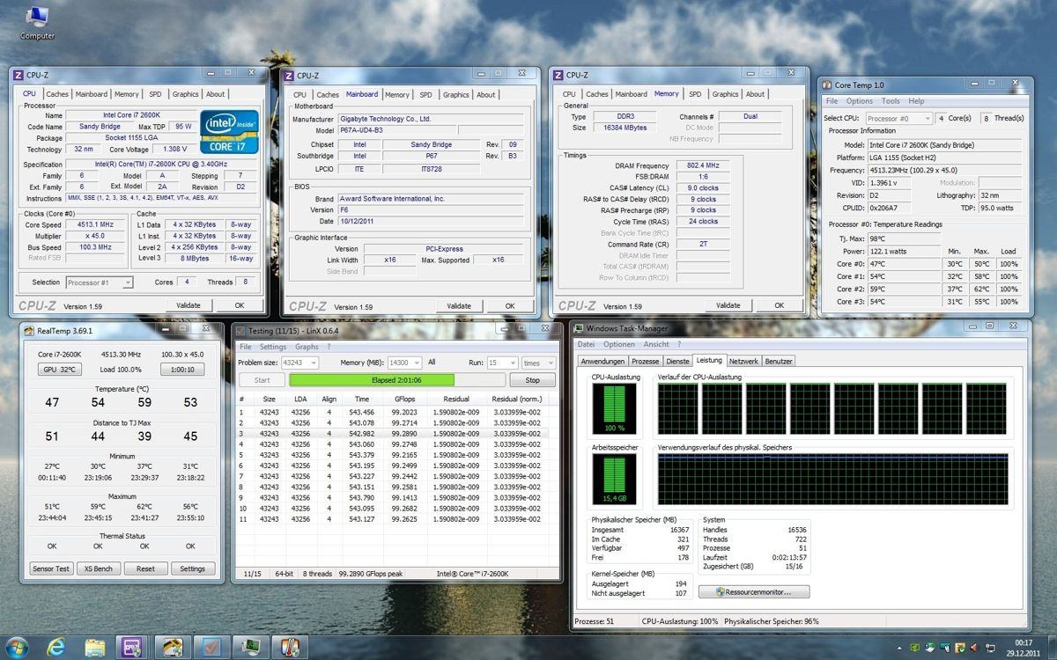Open Core Temp Options menu
The width and height of the screenshot is (1057, 660).
[859, 101]
